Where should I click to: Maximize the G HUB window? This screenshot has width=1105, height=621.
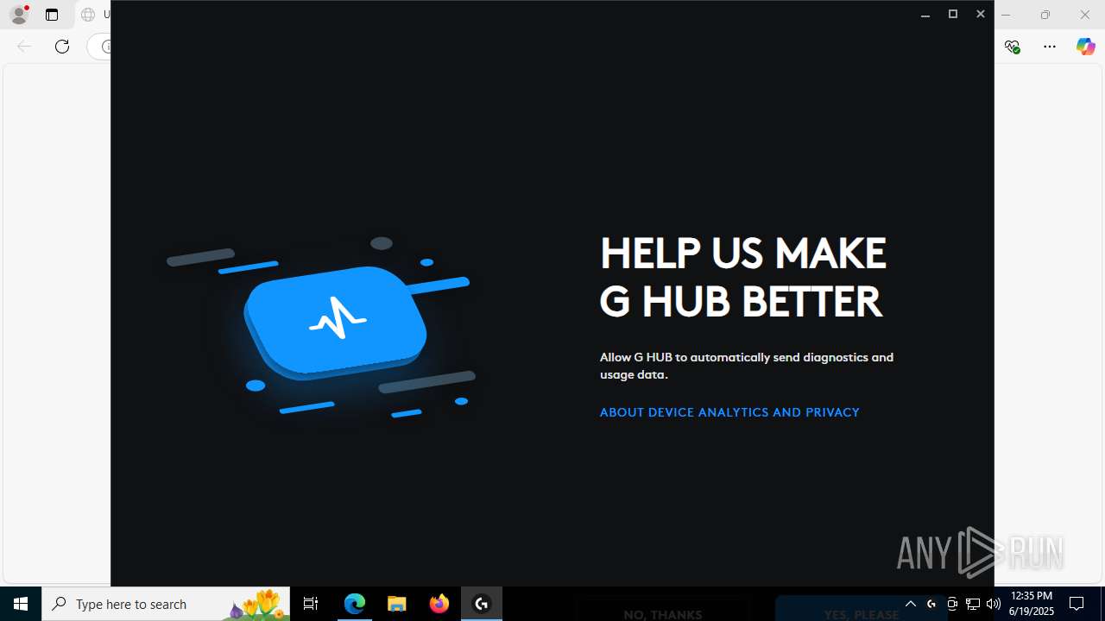point(953,15)
